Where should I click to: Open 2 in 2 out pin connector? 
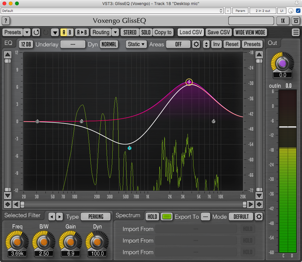point(263,11)
